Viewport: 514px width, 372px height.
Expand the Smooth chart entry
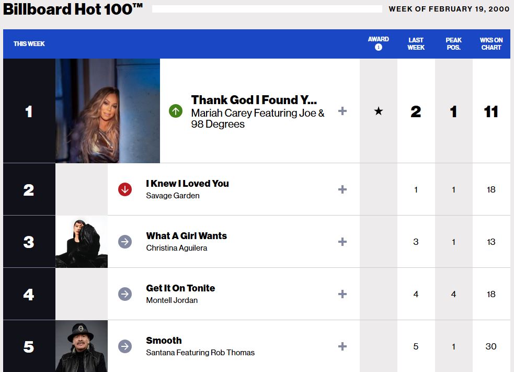[342, 346]
